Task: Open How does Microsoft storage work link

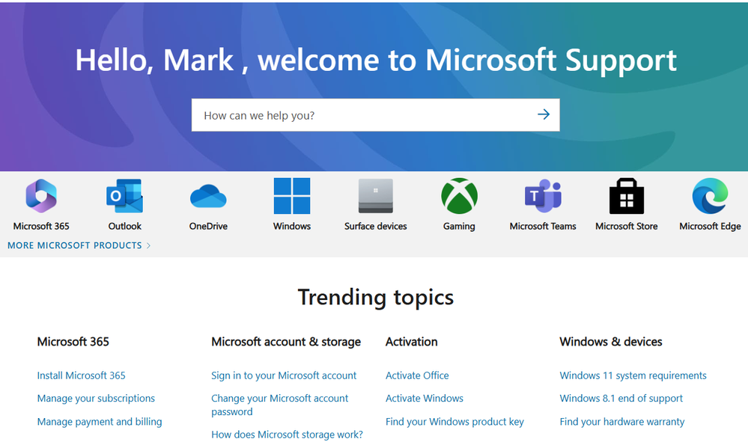Action: (288, 435)
